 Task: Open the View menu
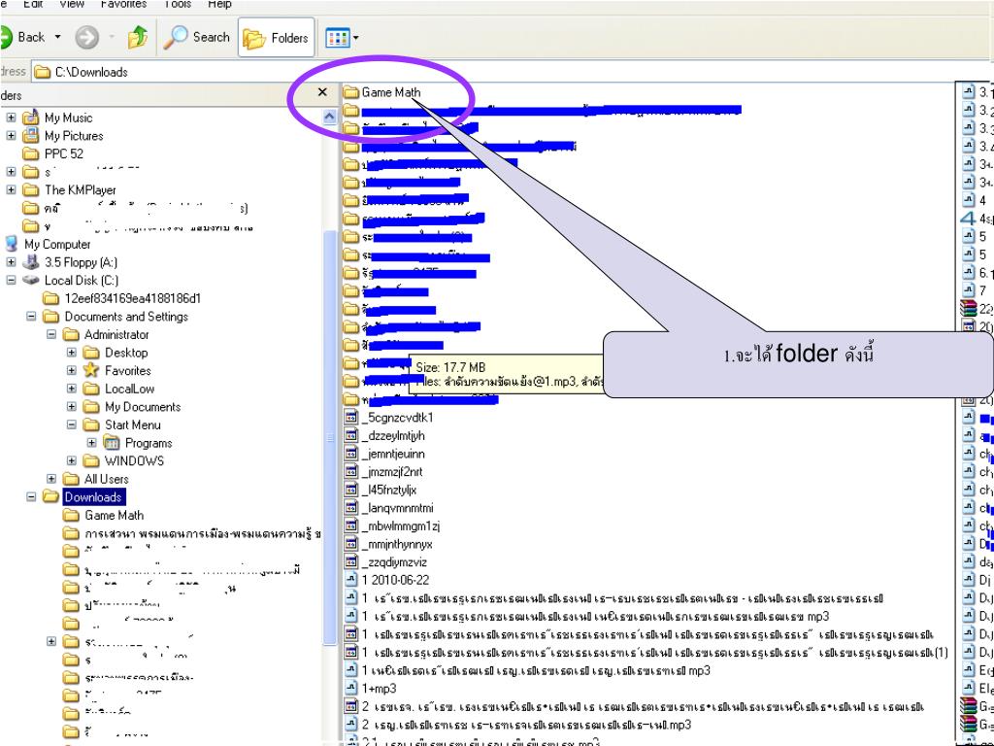pyautogui.click(x=72, y=4)
